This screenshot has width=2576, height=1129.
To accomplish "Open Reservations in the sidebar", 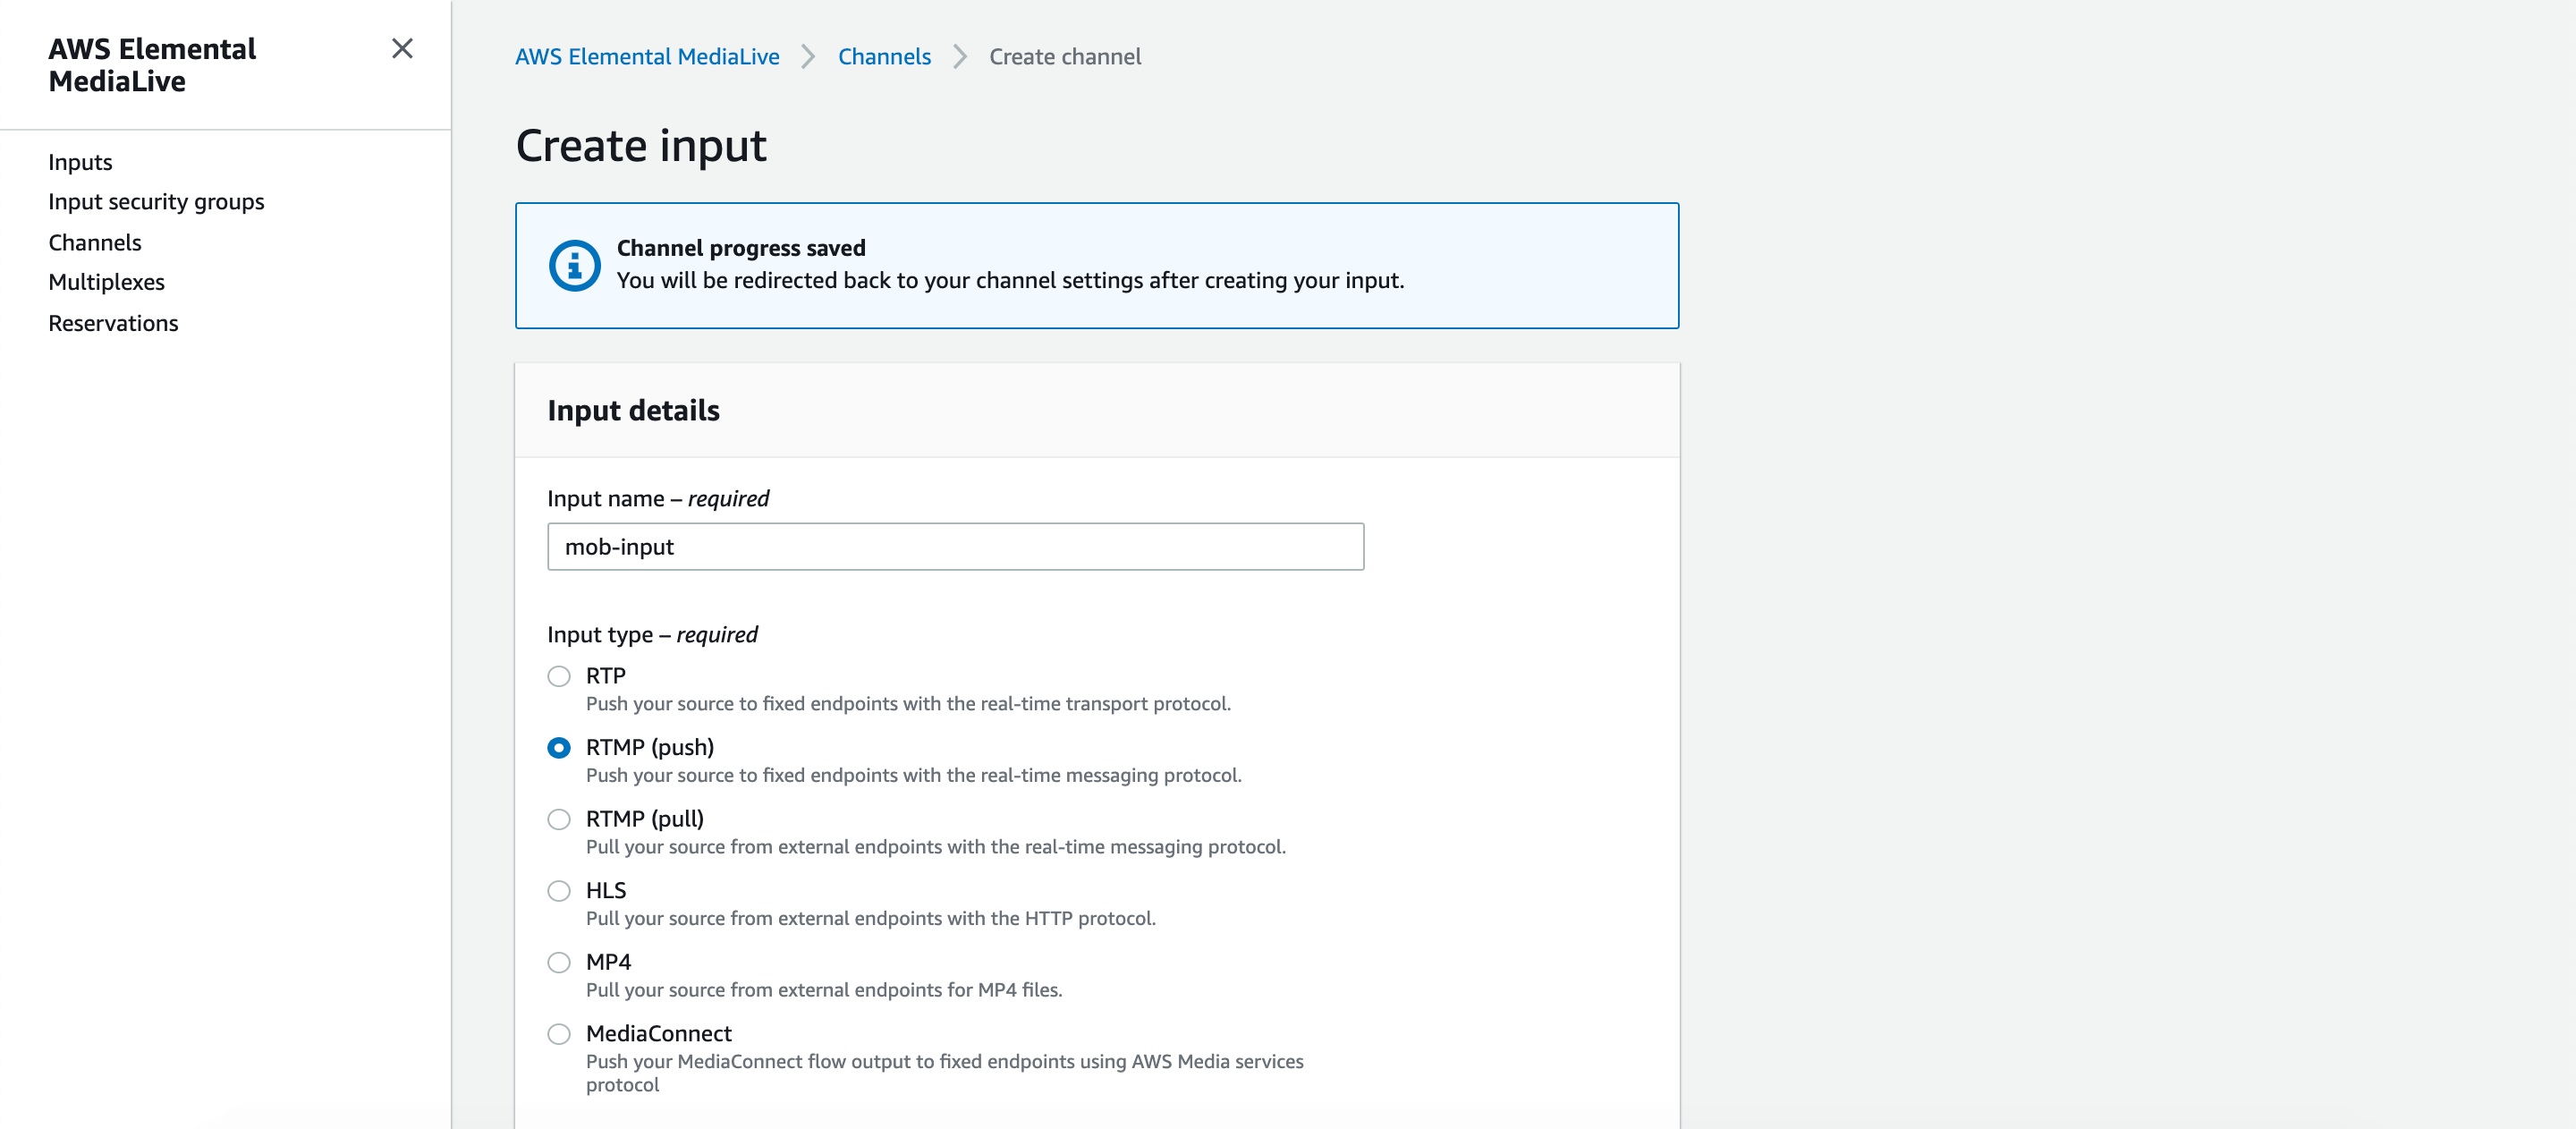I will coord(113,323).
